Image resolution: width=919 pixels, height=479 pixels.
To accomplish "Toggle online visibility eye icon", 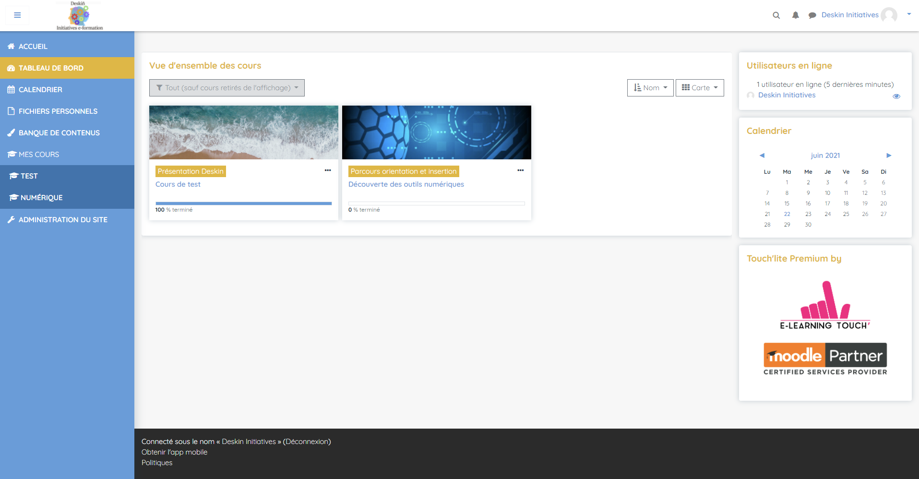I will [x=896, y=96].
